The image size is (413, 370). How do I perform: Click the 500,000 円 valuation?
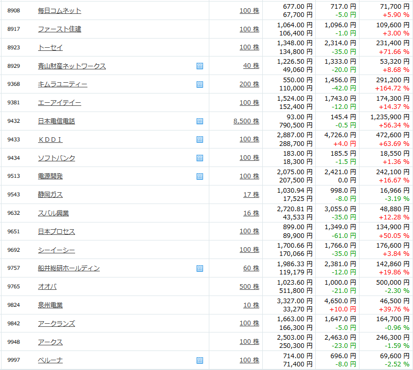point(393,282)
